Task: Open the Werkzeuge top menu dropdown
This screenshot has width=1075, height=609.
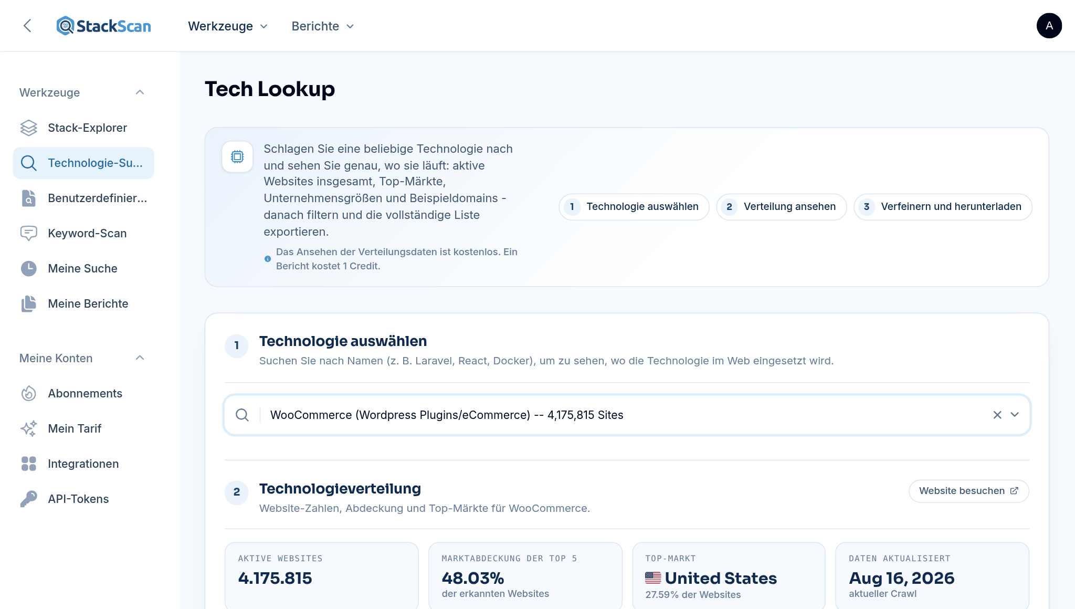Action: click(x=228, y=26)
